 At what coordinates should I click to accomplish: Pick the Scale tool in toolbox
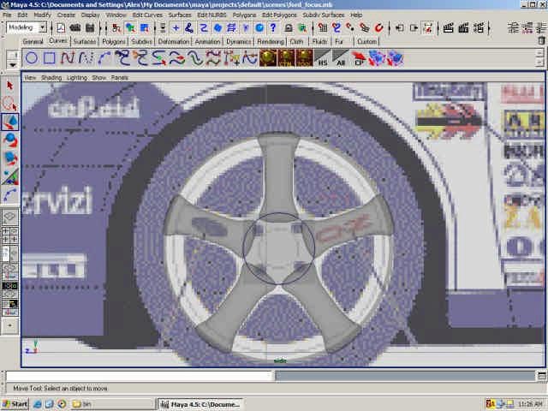click(x=10, y=158)
